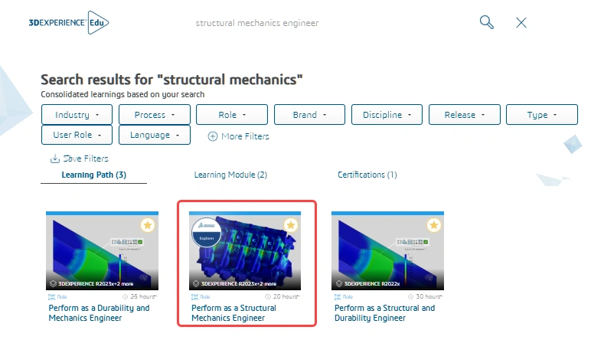Screen dimensions: 591x340
Task: Expand the Industry filter dropdown
Action: click(x=77, y=115)
